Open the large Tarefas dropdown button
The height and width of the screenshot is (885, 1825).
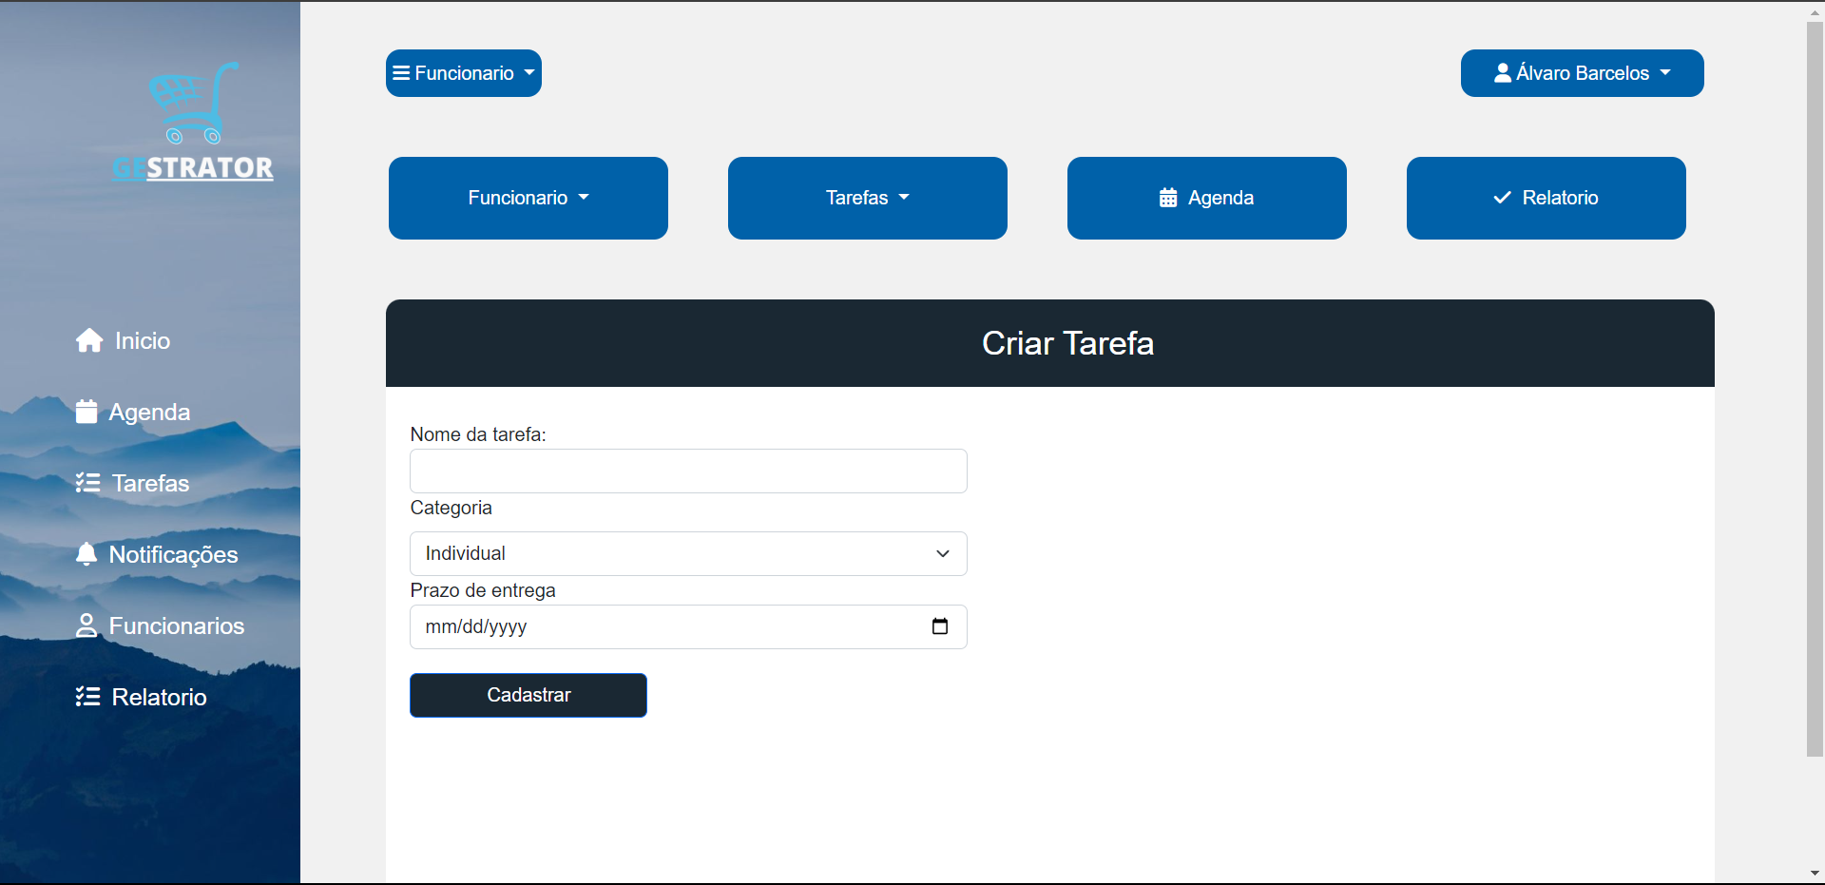(868, 198)
